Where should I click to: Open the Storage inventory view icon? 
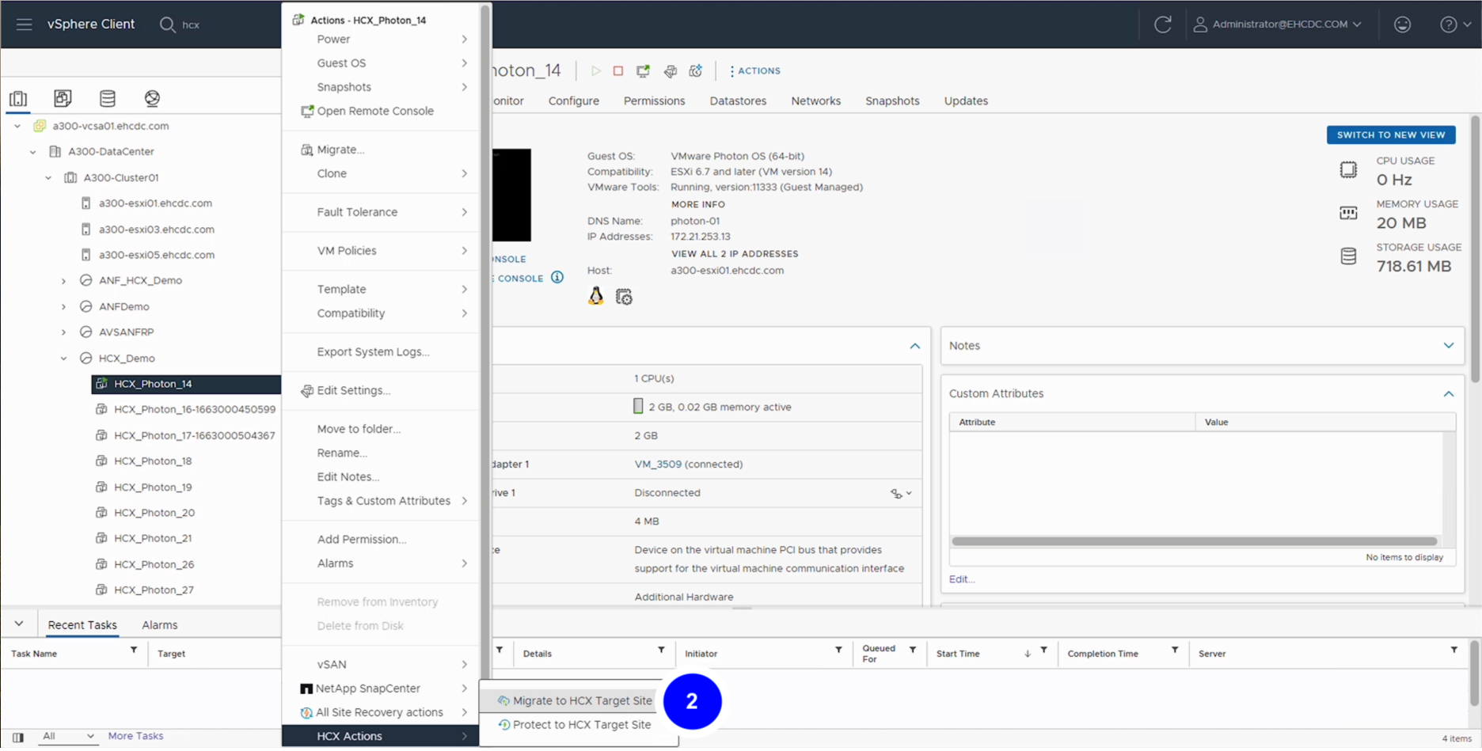click(x=108, y=98)
